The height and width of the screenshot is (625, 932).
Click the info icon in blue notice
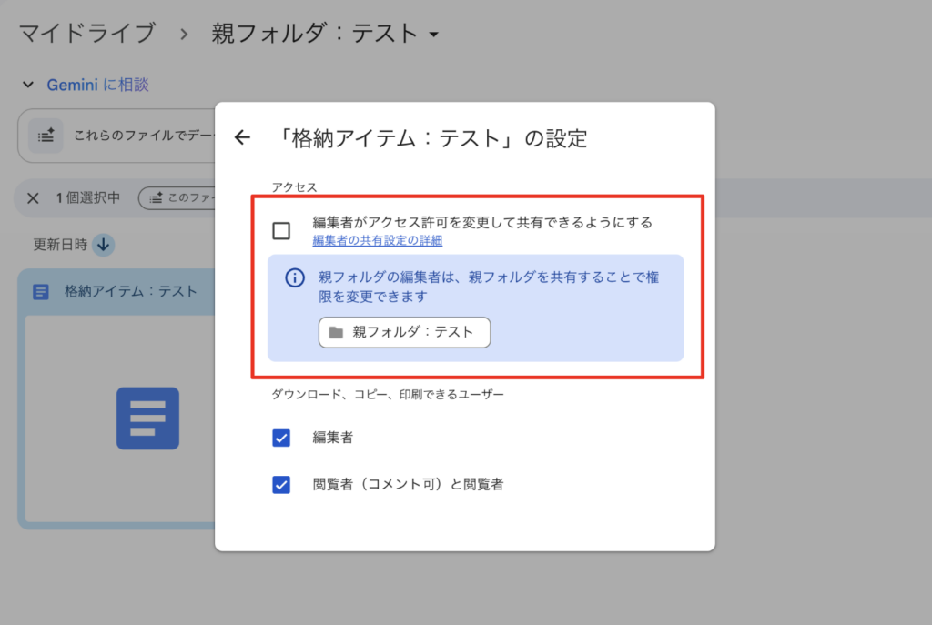point(295,278)
